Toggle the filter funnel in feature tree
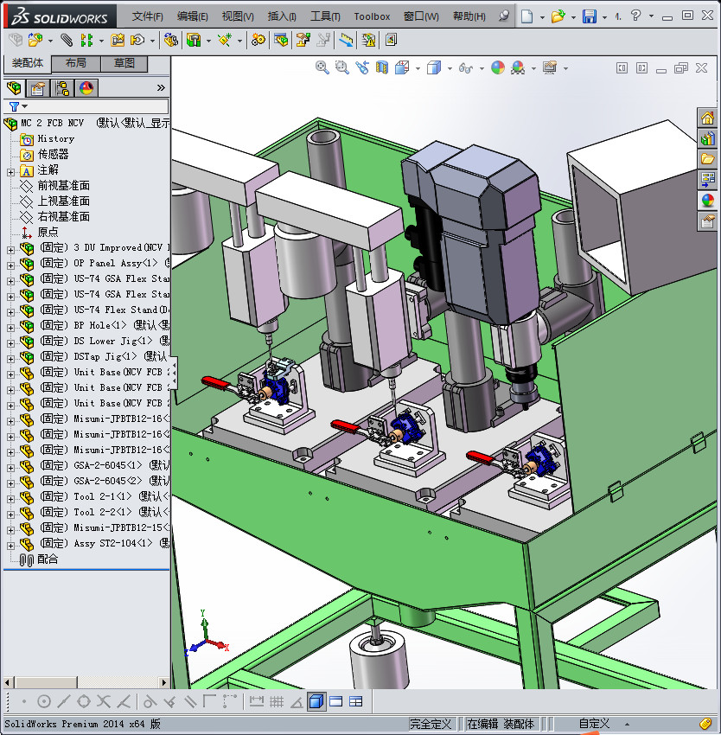 (x=14, y=106)
